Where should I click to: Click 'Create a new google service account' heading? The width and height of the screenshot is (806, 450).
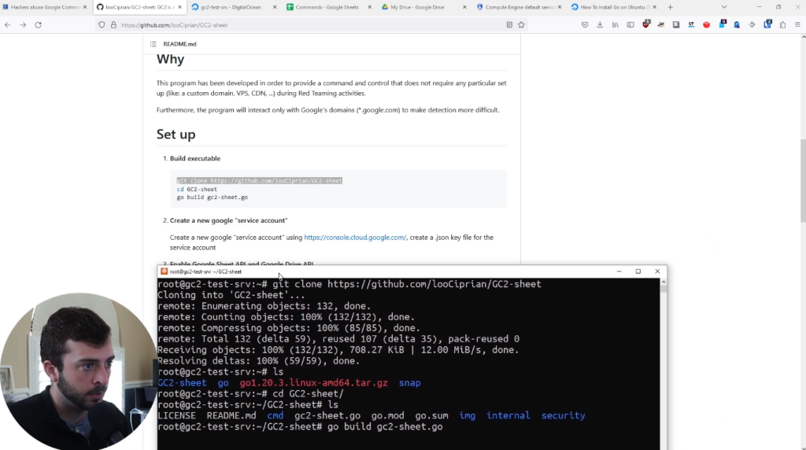click(229, 220)
